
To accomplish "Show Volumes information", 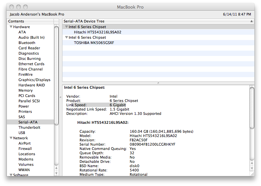I will [26, 164].
